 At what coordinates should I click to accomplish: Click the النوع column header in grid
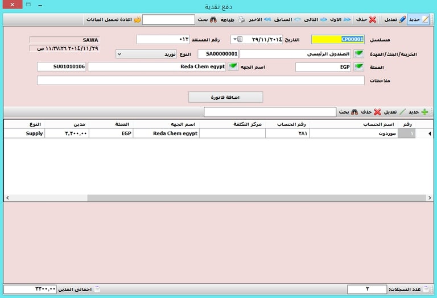pyautogui.click(x=24, y=124)
